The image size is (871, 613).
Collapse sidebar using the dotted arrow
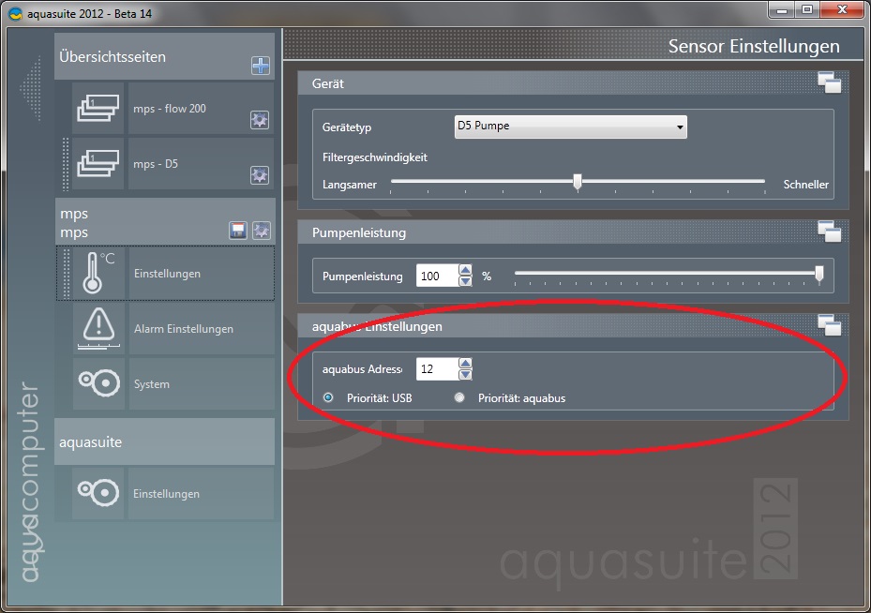point(31,88)
